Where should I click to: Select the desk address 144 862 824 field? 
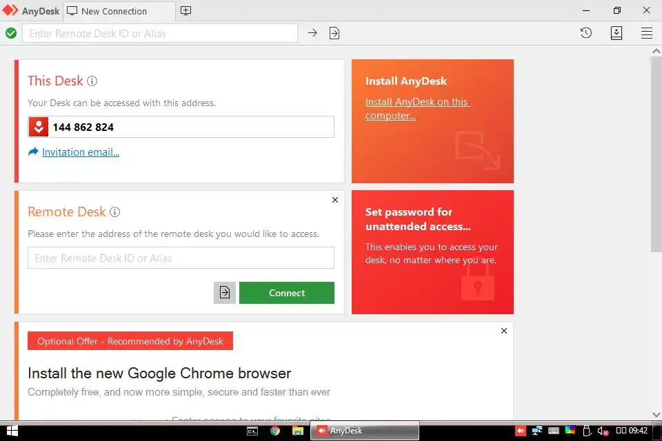pos(181,127)
